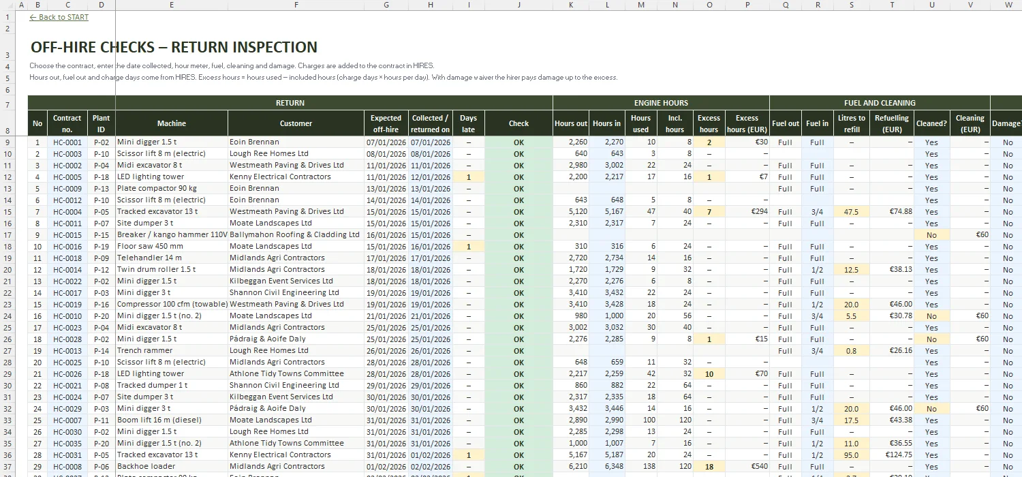Viewport: 1022px width, 477px height.
Task: Click the Check column heading
Action: pyautogui.click(x=518, y=123)
